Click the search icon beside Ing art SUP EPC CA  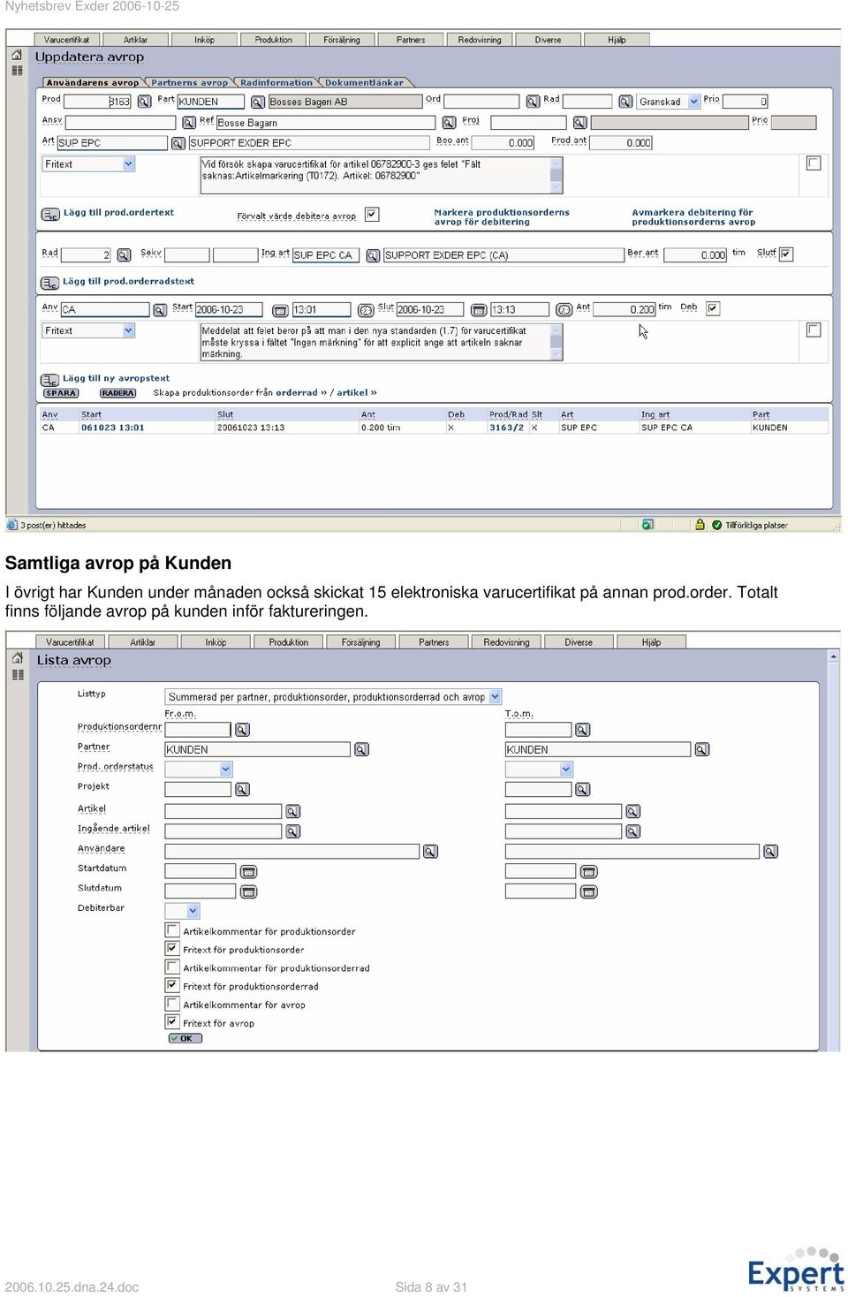373,255
